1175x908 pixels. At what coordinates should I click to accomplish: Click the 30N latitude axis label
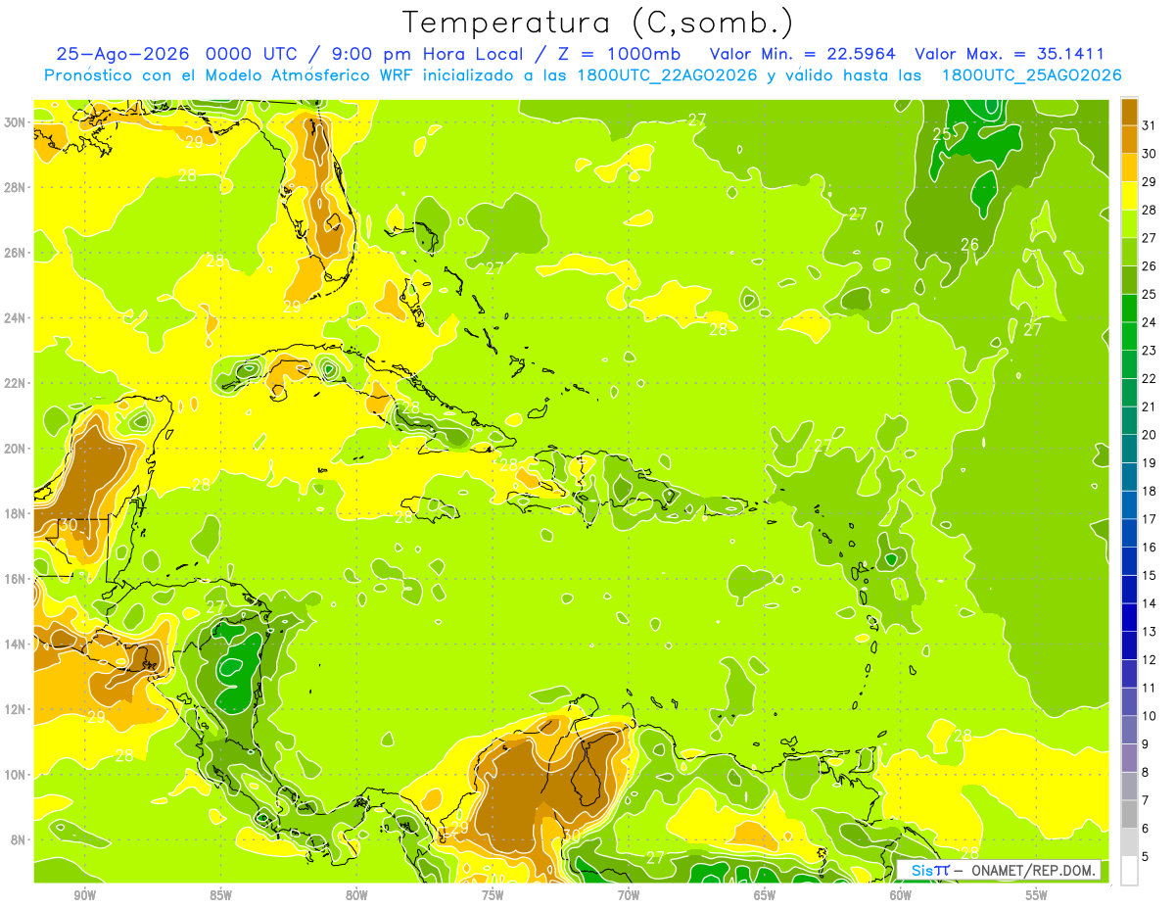pos(16,122)
